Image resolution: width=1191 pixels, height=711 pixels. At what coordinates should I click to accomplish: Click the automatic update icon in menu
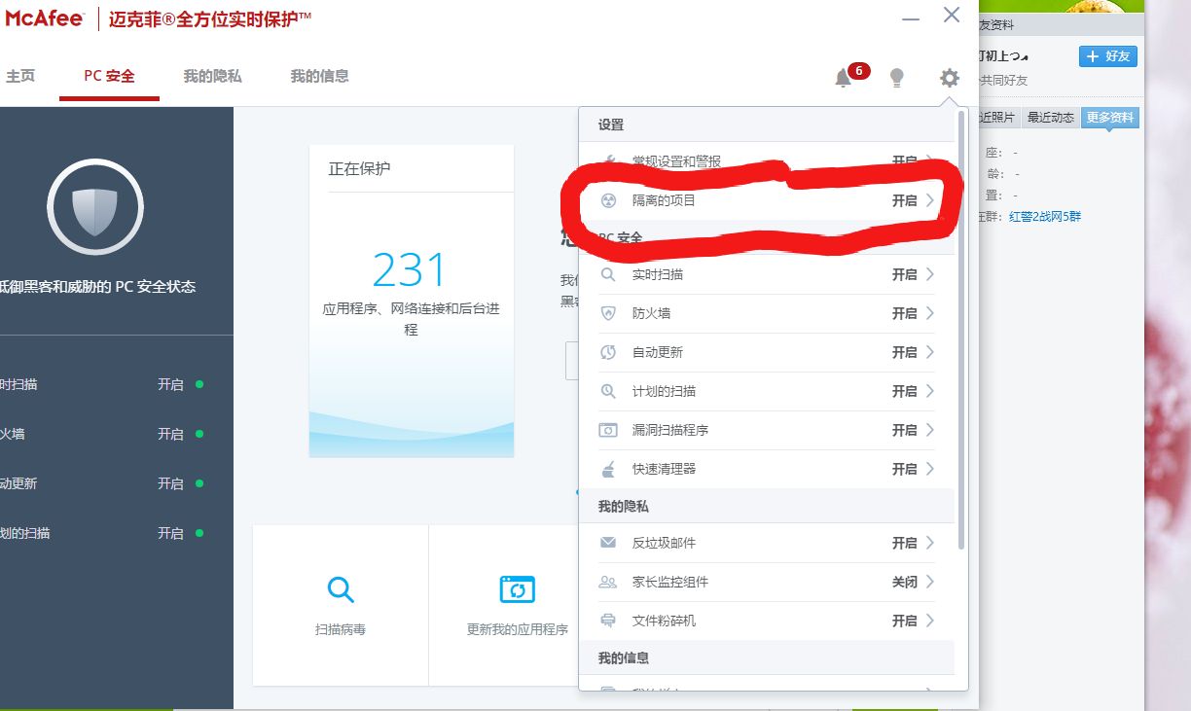tap(608, 352)
